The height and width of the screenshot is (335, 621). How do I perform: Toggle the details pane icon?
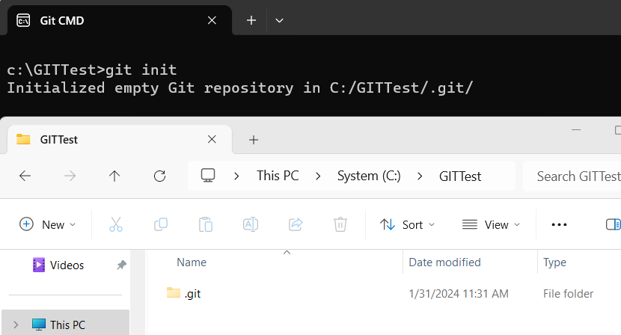pos(613,224)
